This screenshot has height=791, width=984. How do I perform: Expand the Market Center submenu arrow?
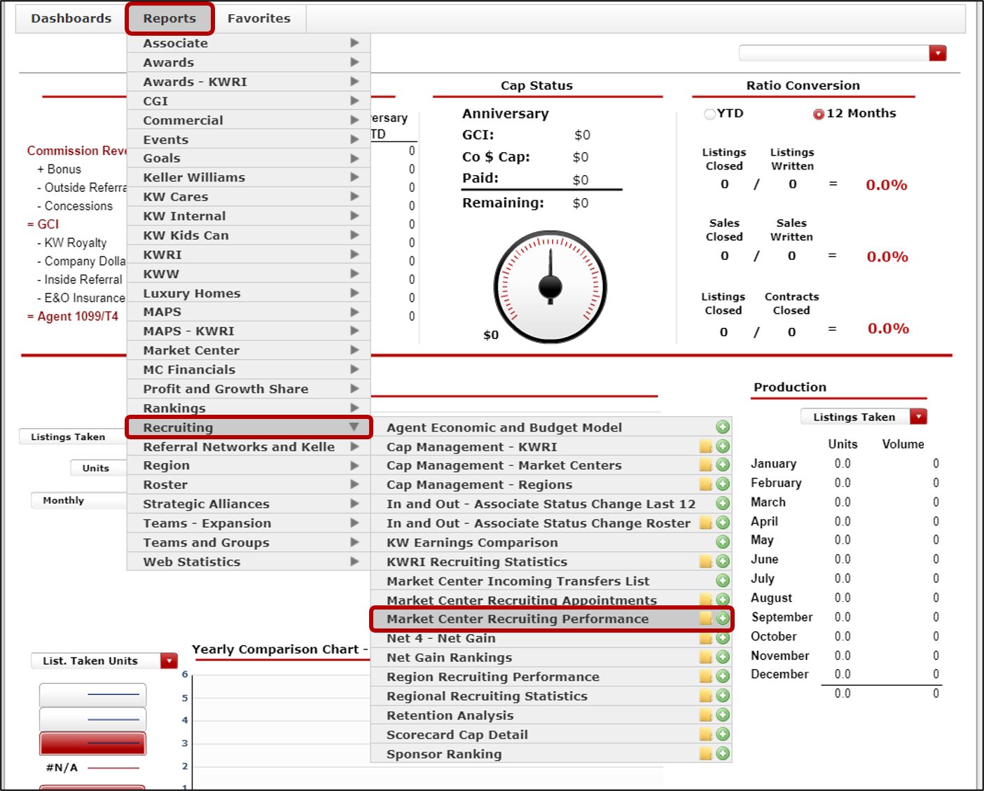[354, 350]
